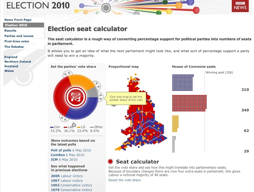Viewport: 254px width, 192px height.
Task: Click the blue Con legend swatch
Action: (52, 127)
